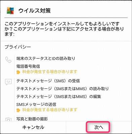The height and width of the screenshot is (134, 132).
Task: Tap the SMS message bubble icon
Action: click(8, 82)
